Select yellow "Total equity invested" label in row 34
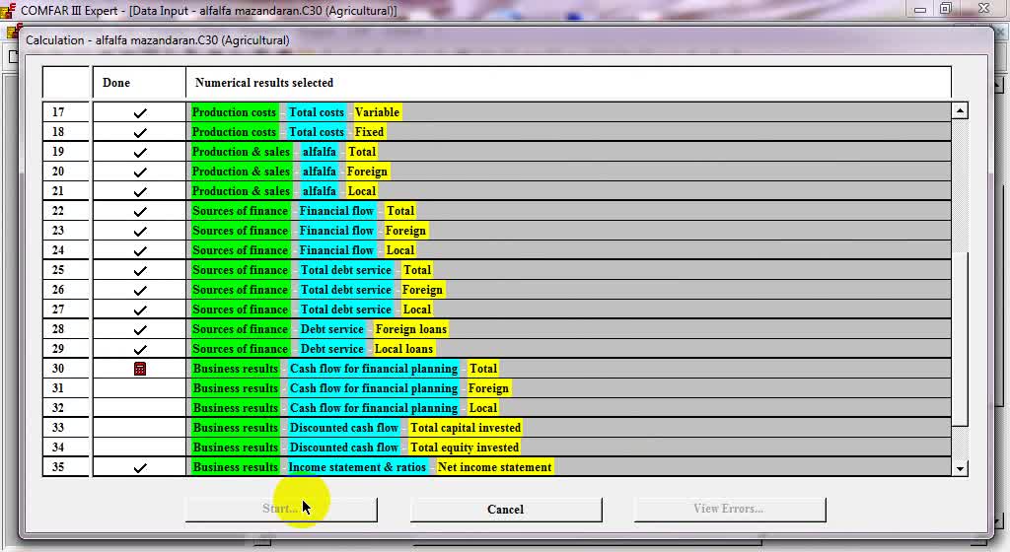 tap(465, 448)
